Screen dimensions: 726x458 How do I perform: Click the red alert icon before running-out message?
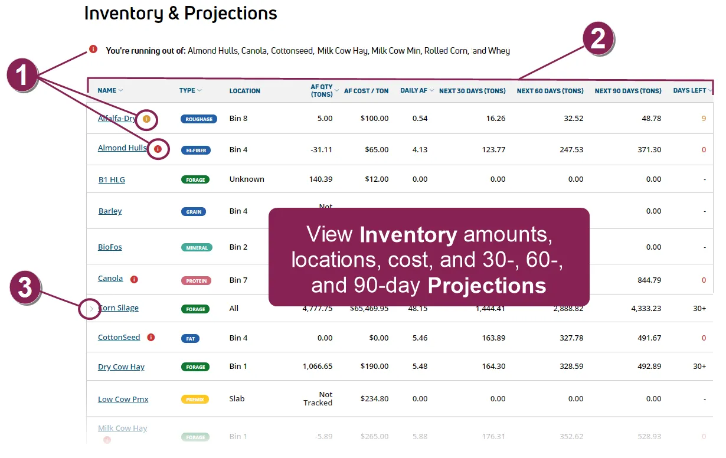tap(93, 50)
